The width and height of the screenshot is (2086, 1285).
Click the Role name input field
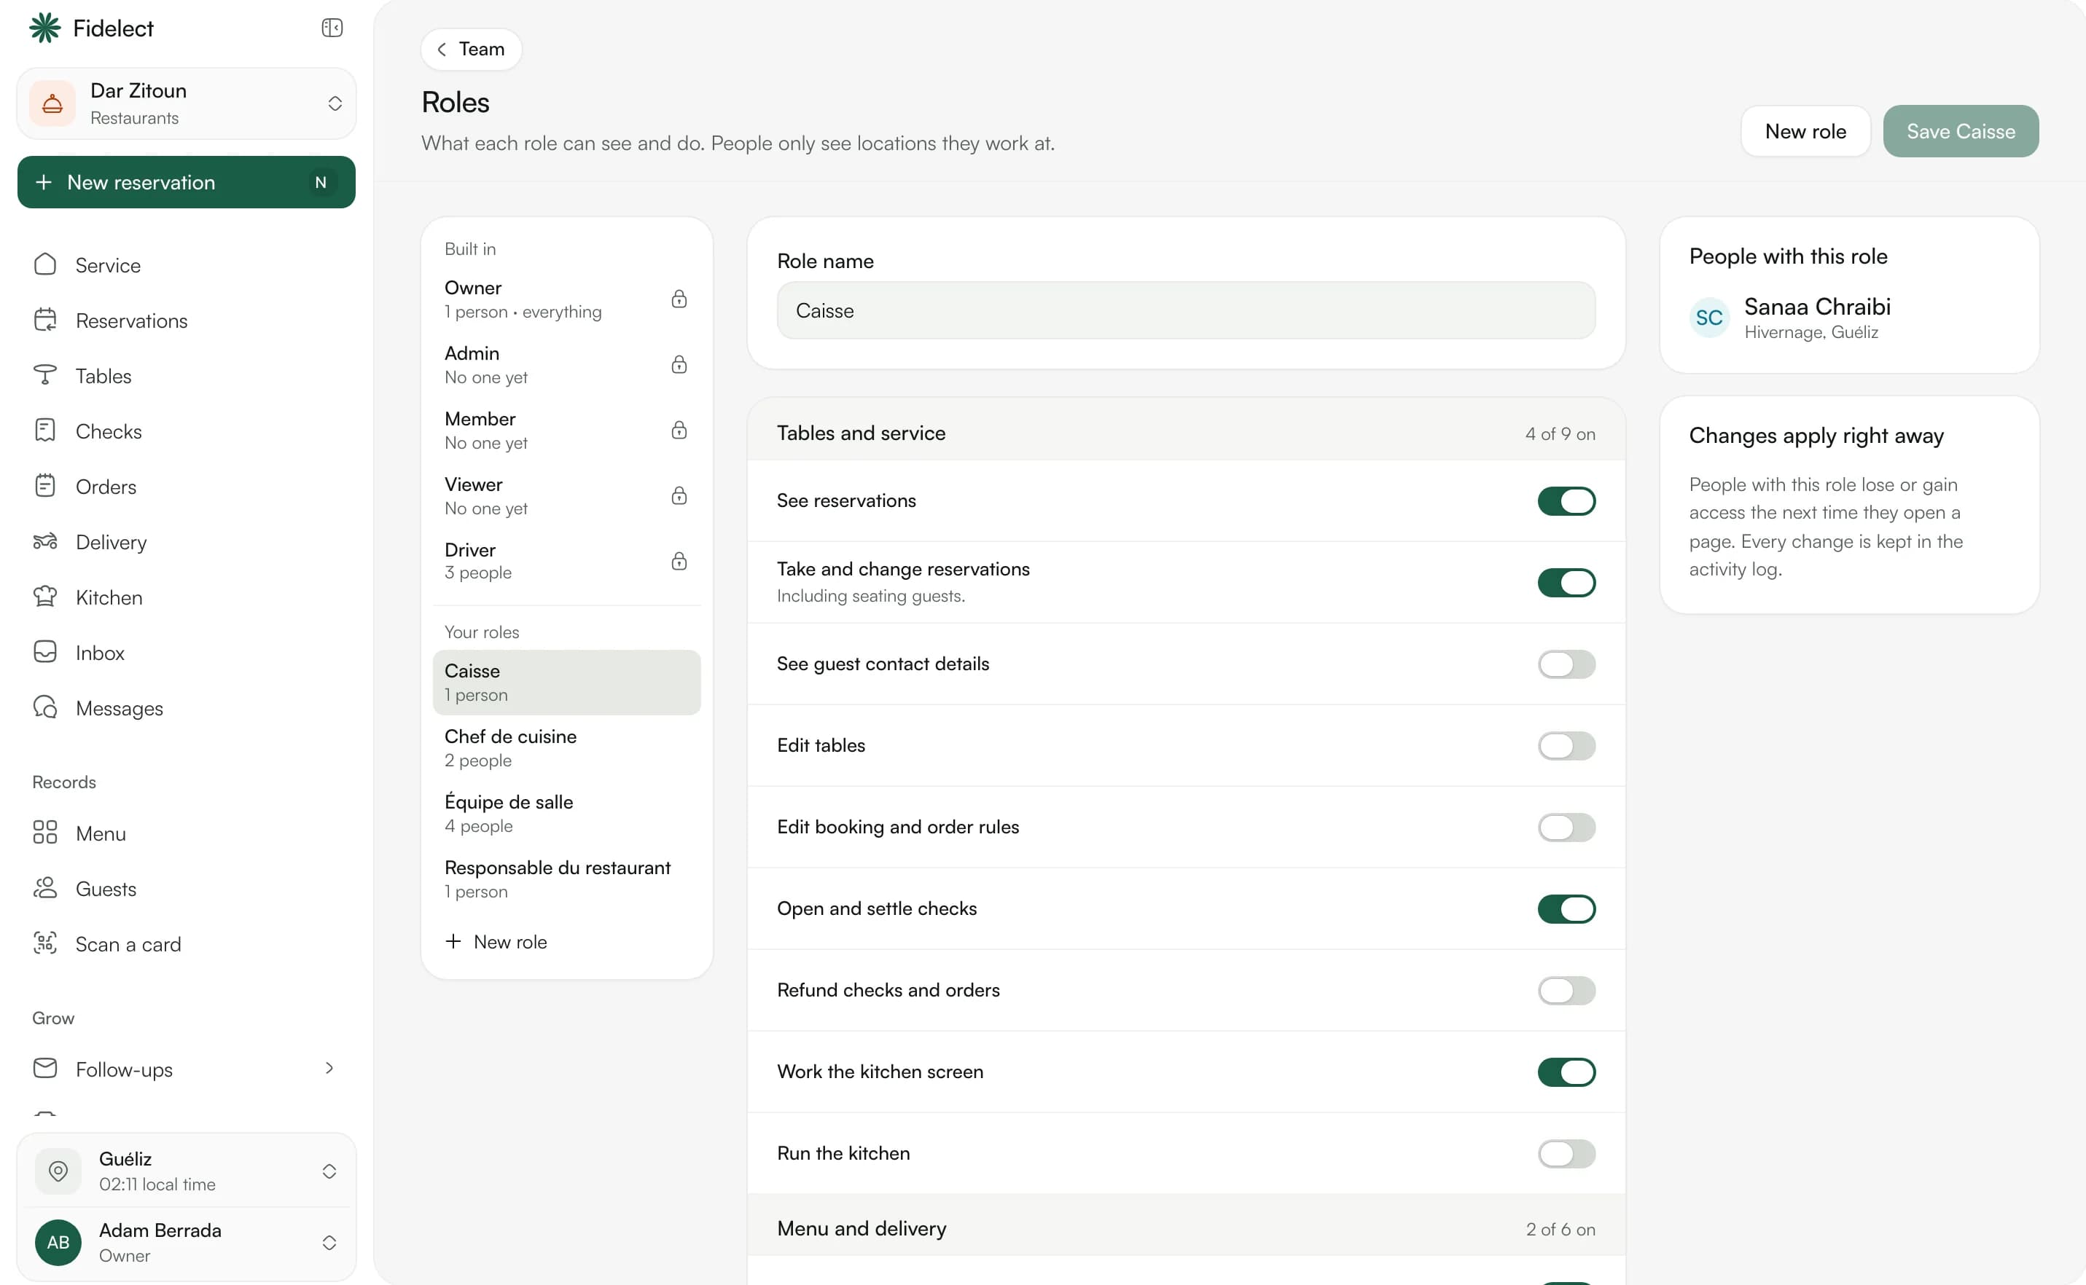pyautogui.click(x=1185, y=310)
